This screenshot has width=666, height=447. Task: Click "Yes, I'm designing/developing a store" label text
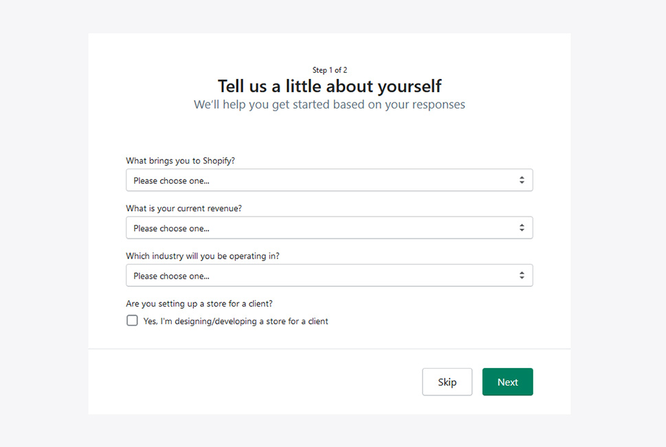[x=235, y=321]
